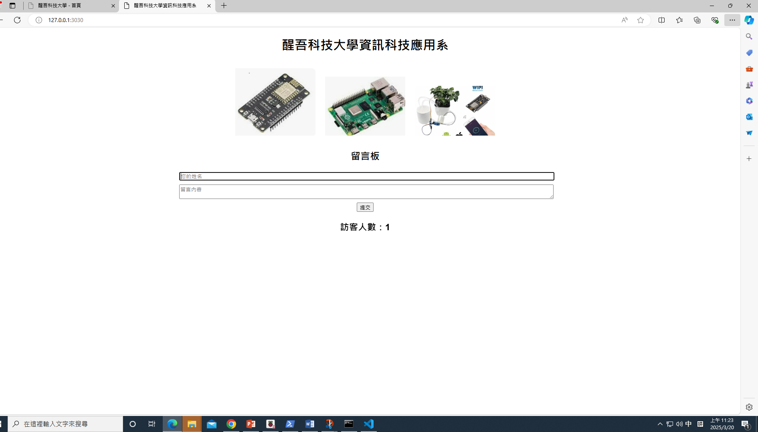Toggle the IME 中 language indicator

[x=689, y=424]
